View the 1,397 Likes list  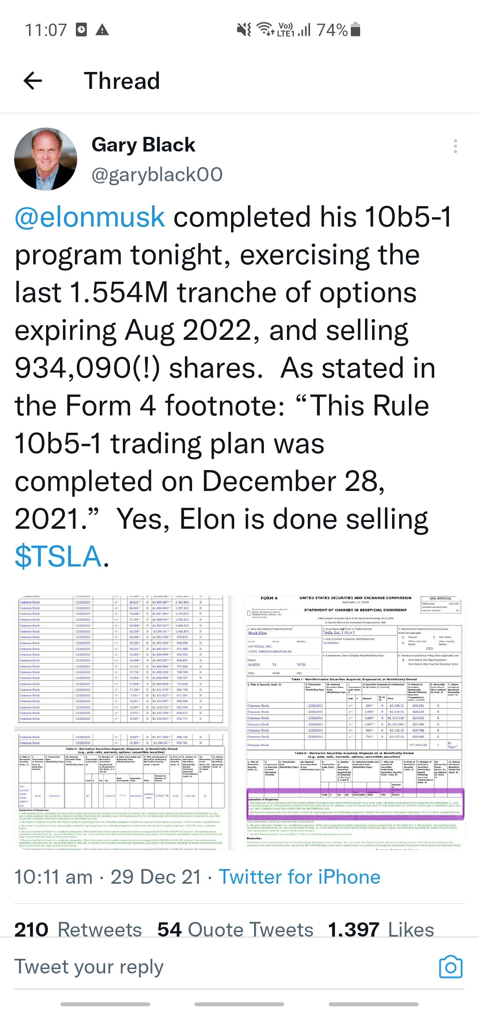[x=381, y=929]
